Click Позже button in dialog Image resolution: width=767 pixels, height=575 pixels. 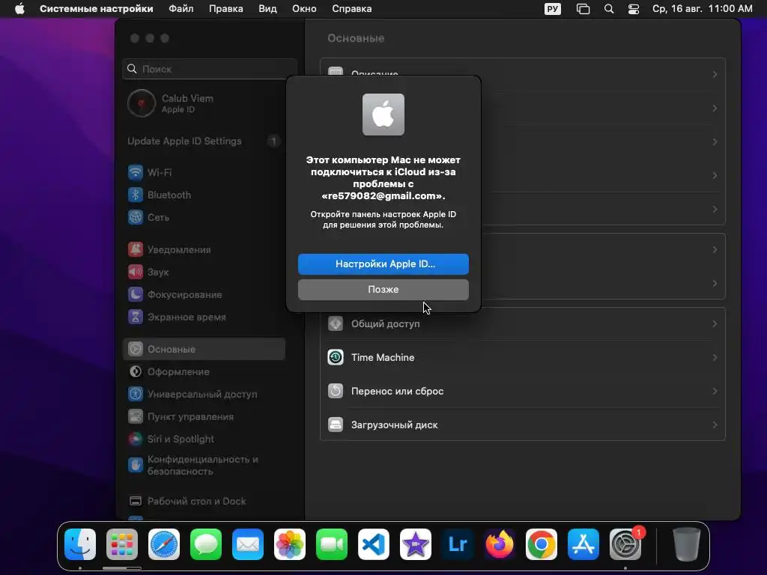[383, 290]
